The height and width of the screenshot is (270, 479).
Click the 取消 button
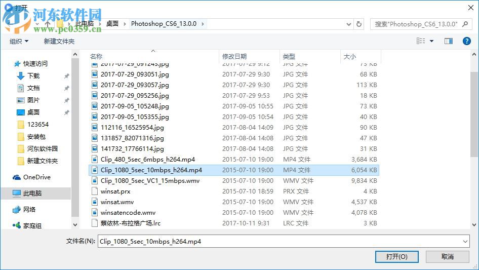447,256
